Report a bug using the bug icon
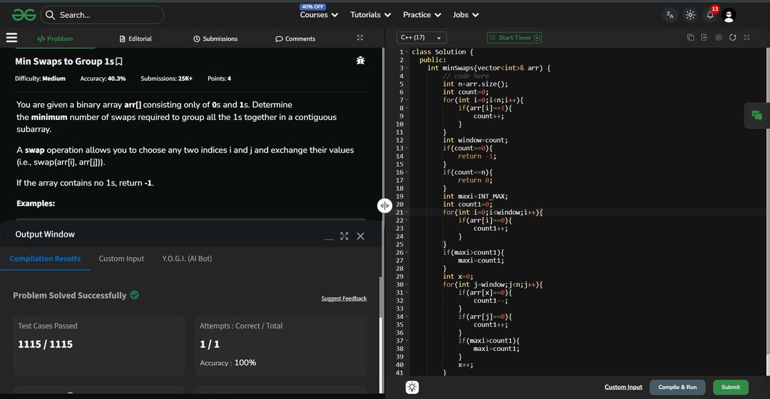 (360, 60)
